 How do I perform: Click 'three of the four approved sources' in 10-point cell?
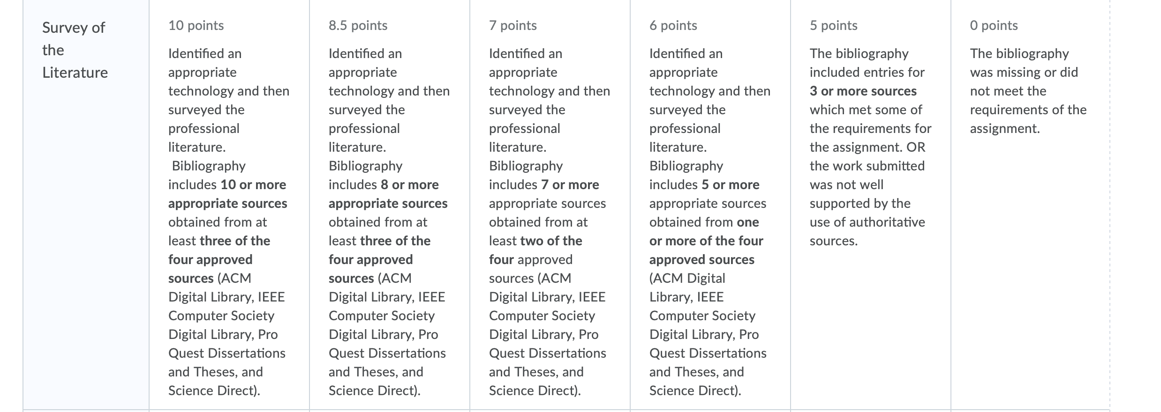pyautogui.click(x=219, y=259)
